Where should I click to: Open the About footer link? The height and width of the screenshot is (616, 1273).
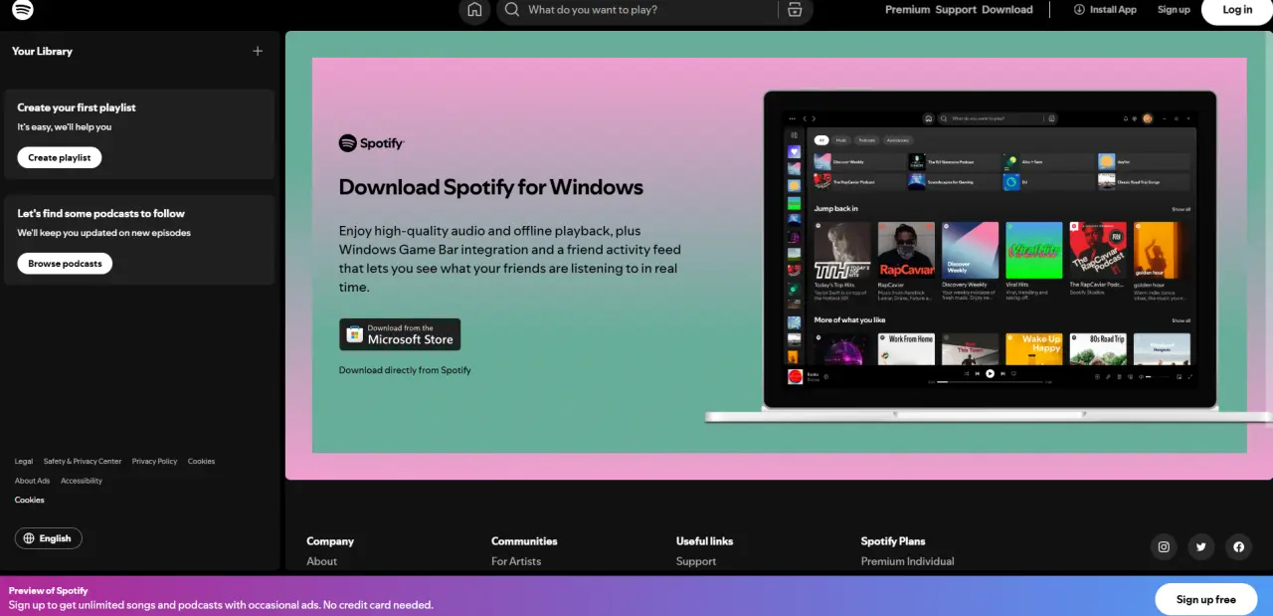coord(322,561)
